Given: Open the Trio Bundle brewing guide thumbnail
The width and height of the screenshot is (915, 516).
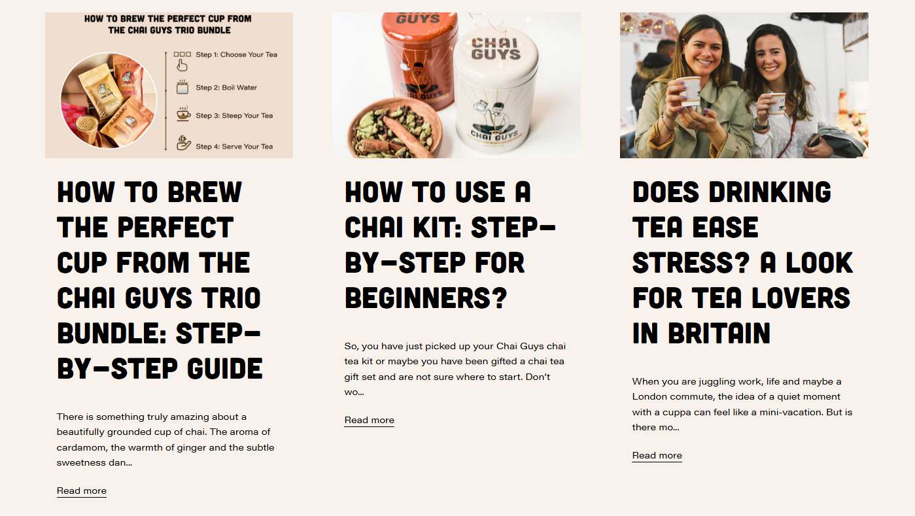Looking at the screenshot, I should point(169,85).
